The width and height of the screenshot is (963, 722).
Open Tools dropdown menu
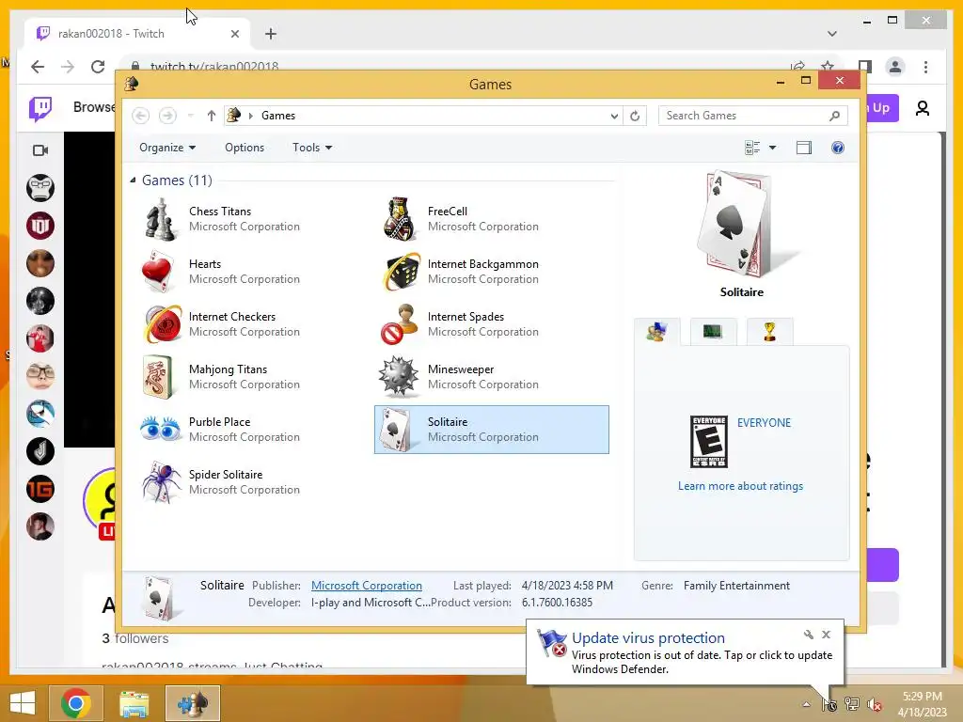(x=312, y=148)
